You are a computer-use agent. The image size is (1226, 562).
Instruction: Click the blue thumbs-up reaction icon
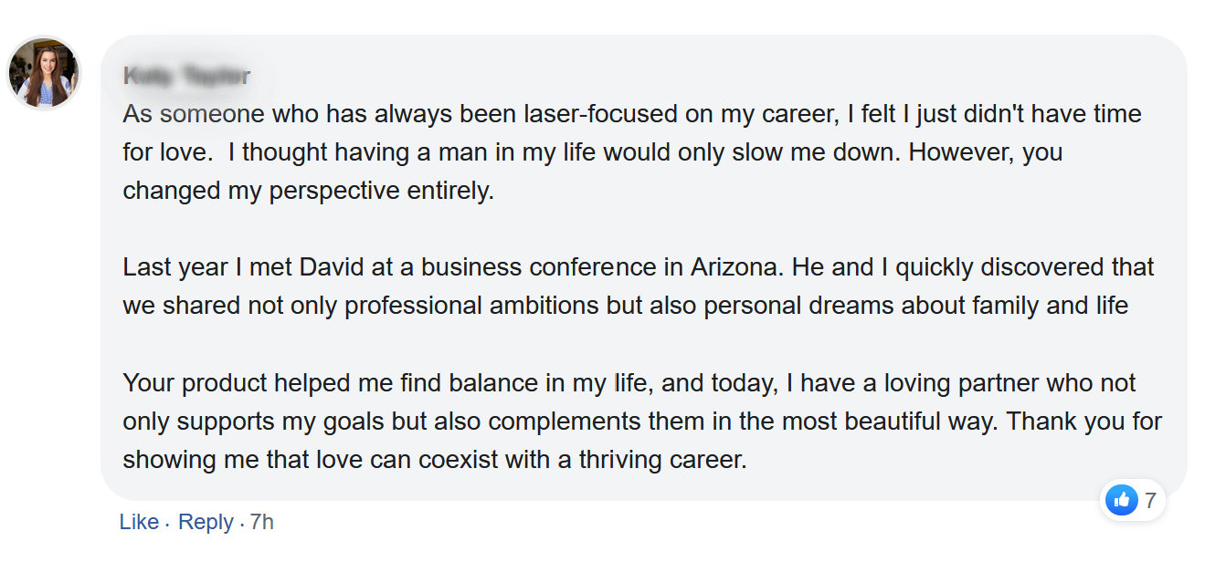[x=1121, y=500]
